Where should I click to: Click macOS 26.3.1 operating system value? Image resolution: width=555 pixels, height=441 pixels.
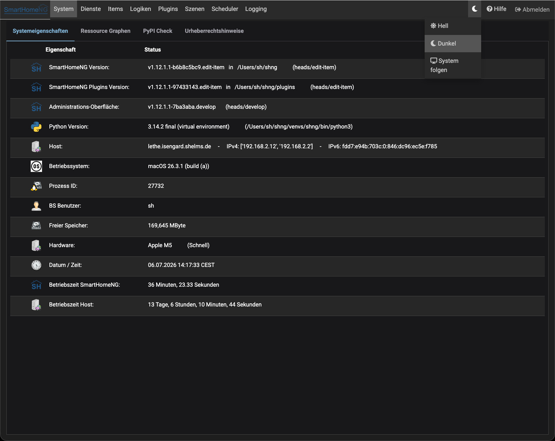tap(178, 166)
